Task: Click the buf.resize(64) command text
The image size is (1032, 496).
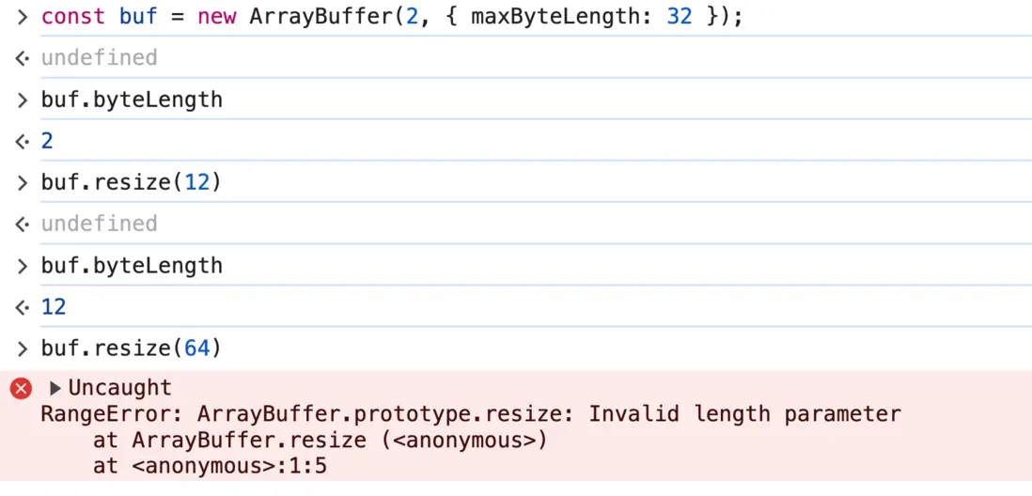Action: coord(131,349)
